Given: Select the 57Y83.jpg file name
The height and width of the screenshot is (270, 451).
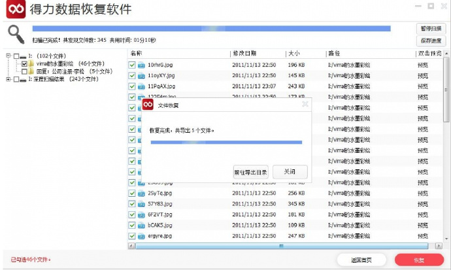Looking at the screenshot, I should click(x=160, y=204).
